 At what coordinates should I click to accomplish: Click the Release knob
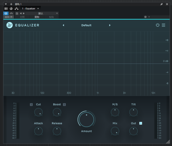(57, 131)
